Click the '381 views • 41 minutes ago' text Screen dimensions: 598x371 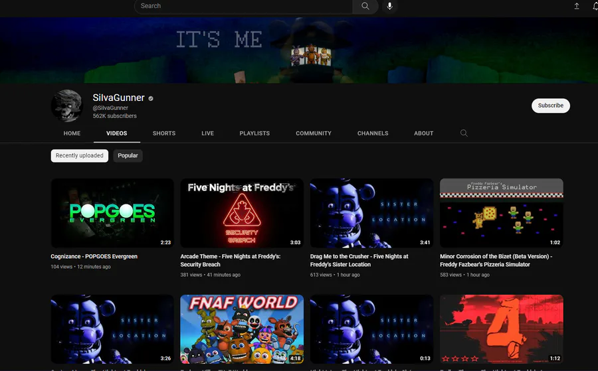(x=210, y=275)
